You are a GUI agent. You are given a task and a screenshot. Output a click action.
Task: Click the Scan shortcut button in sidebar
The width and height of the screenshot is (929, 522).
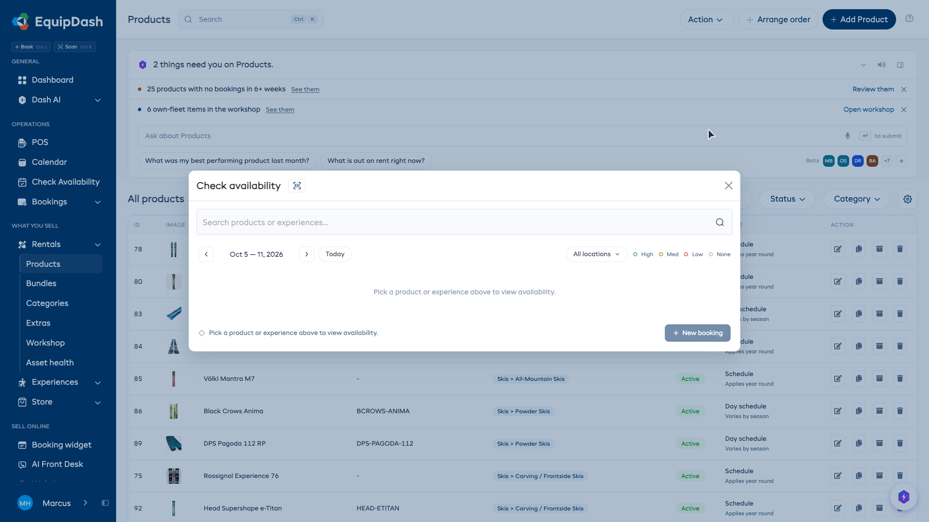click(x=75, y=47)
